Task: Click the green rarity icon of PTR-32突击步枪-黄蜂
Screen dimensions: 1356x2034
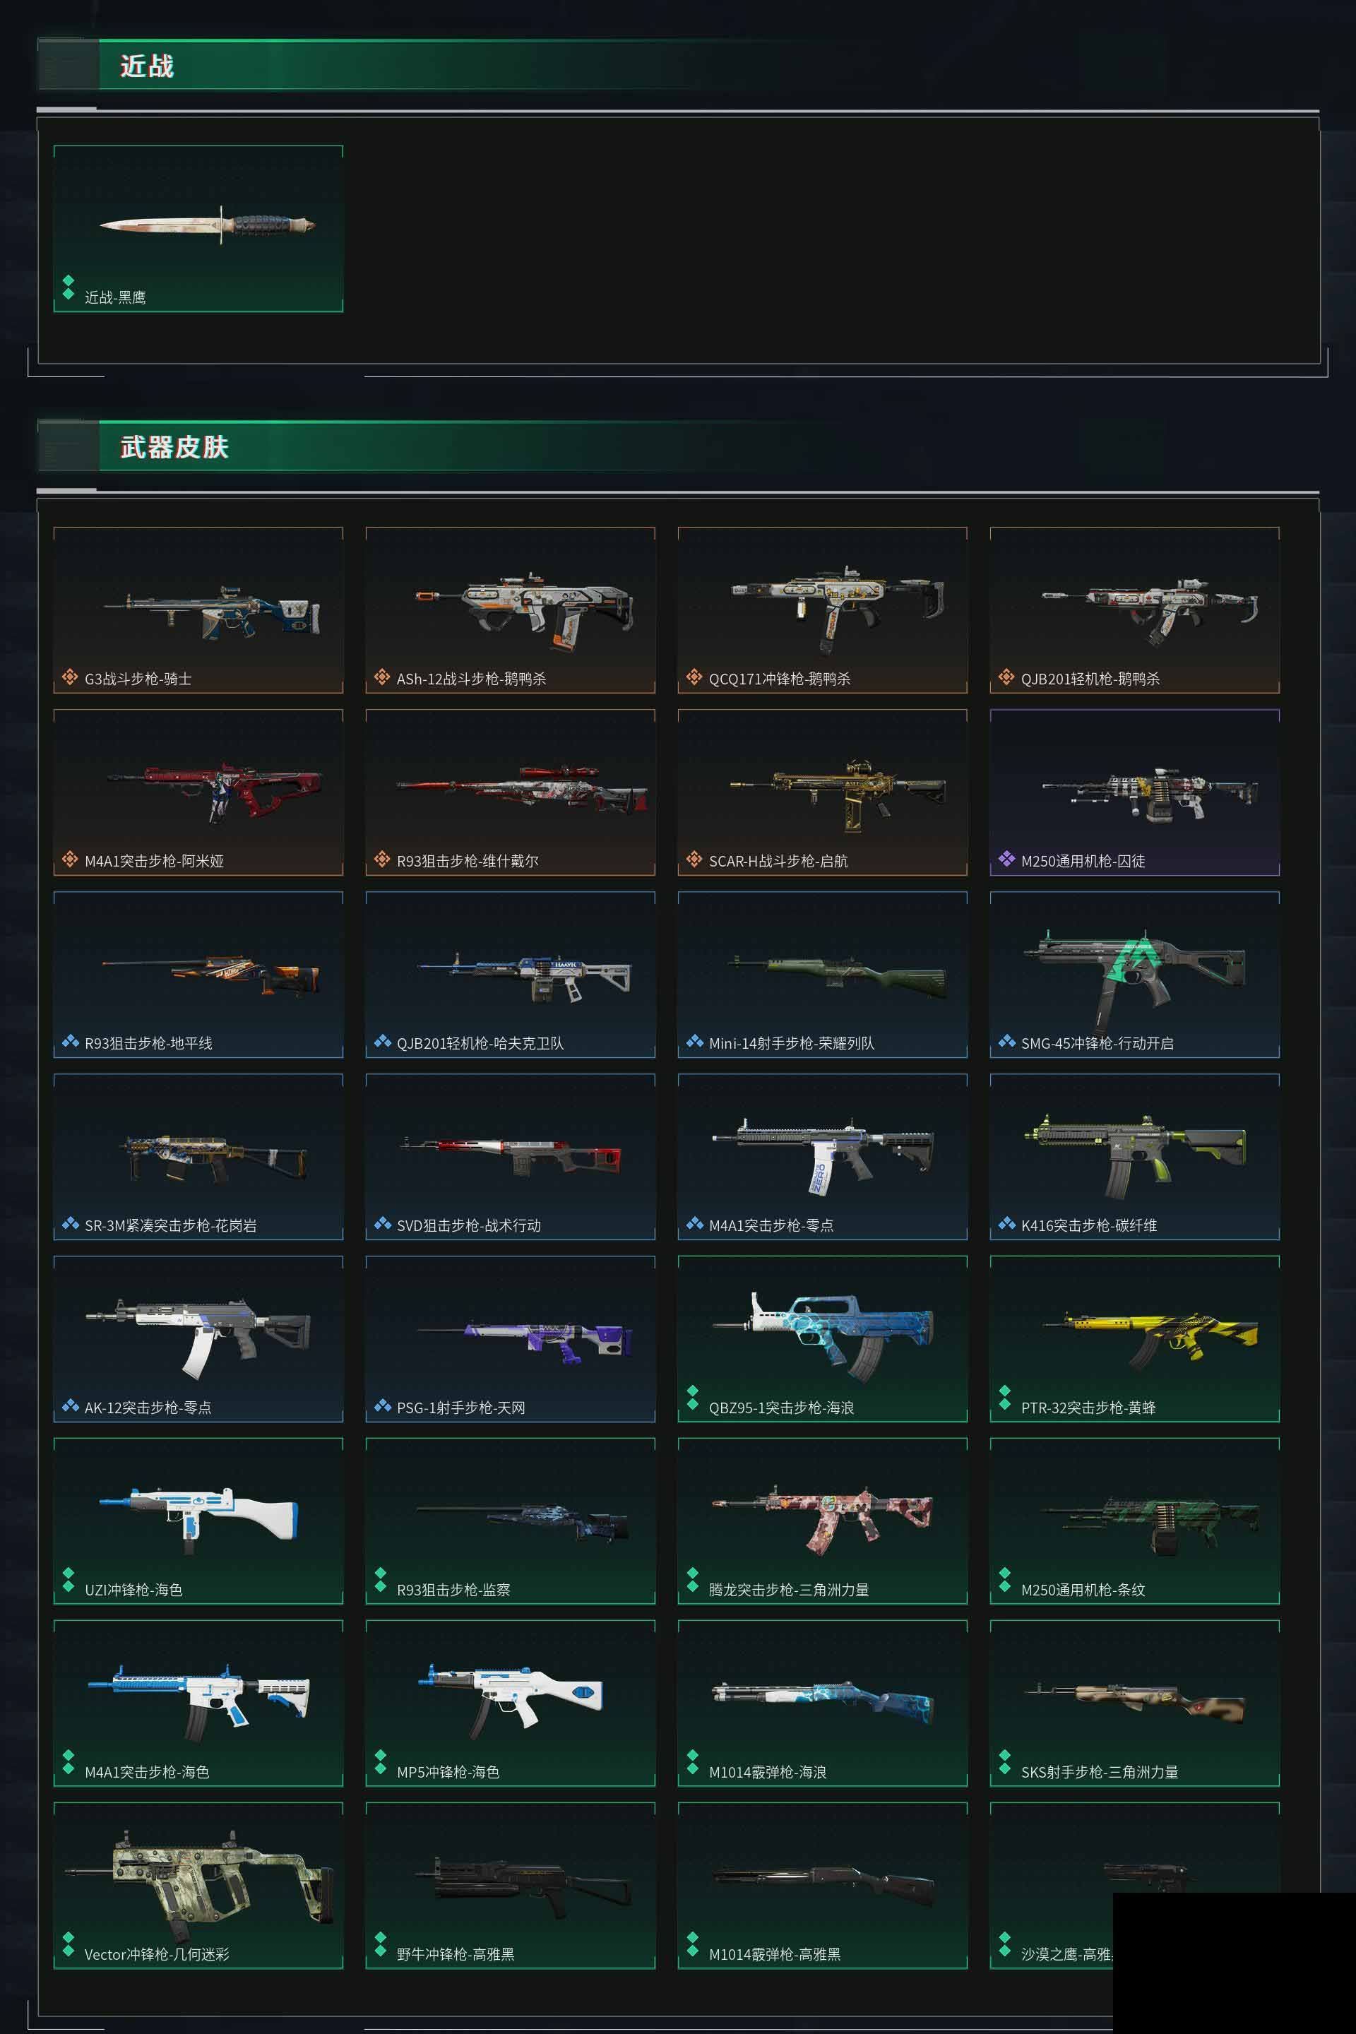Action: coord(1004,1398)
